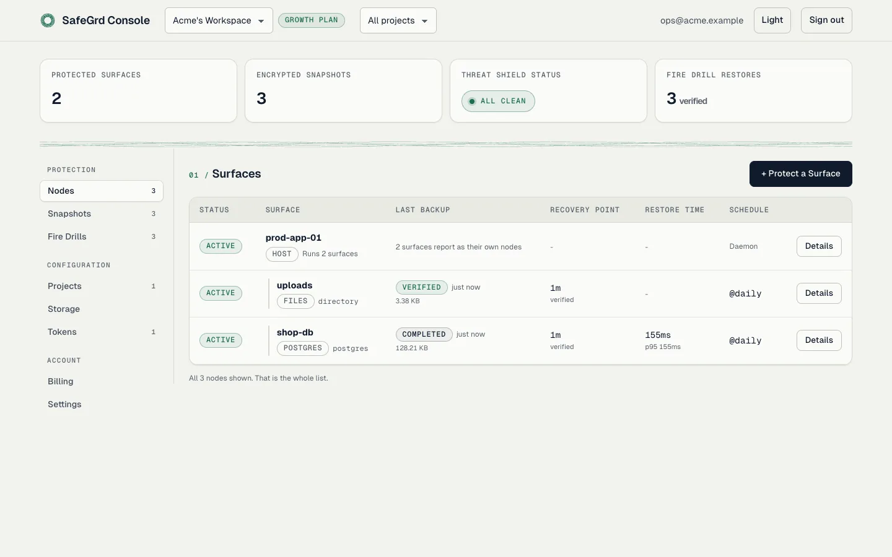The image size is (892, 557).
Task: Click the prod-app-01 surface name
Action: 294,238
